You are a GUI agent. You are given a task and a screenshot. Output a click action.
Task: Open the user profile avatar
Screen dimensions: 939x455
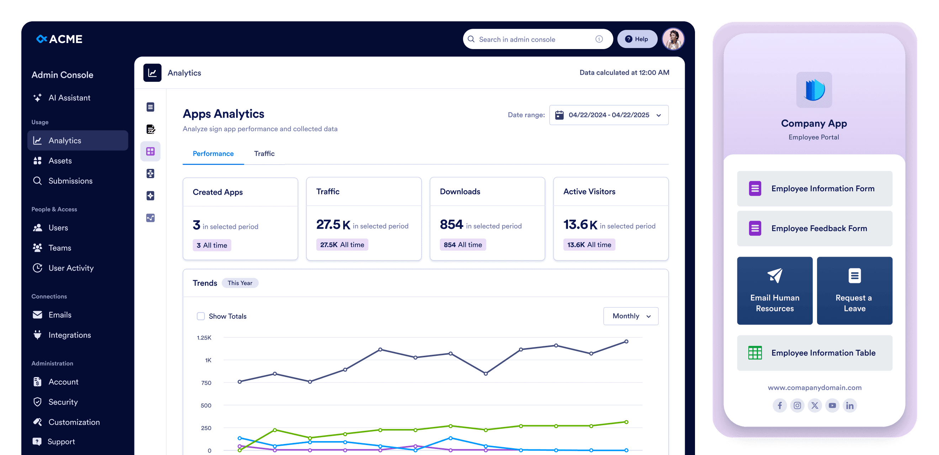click(673, 39)
